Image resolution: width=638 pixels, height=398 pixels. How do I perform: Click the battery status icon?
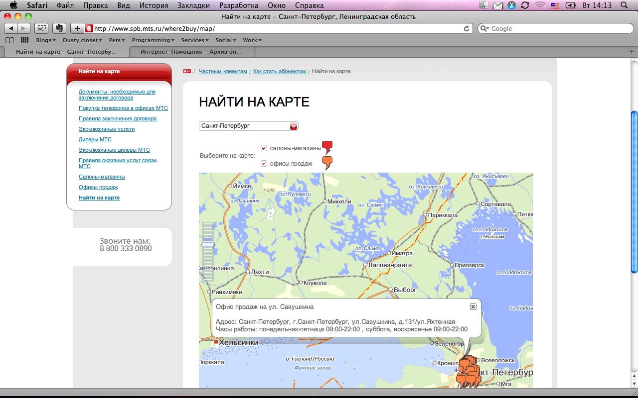point(570,5)
